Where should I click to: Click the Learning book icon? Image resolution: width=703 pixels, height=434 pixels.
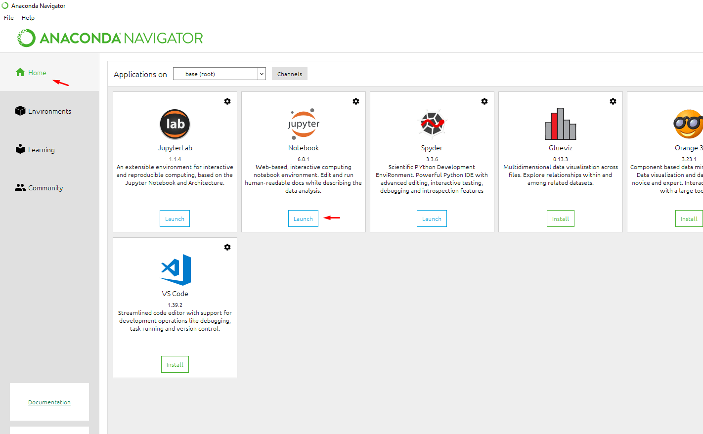(x=20, y=149)
